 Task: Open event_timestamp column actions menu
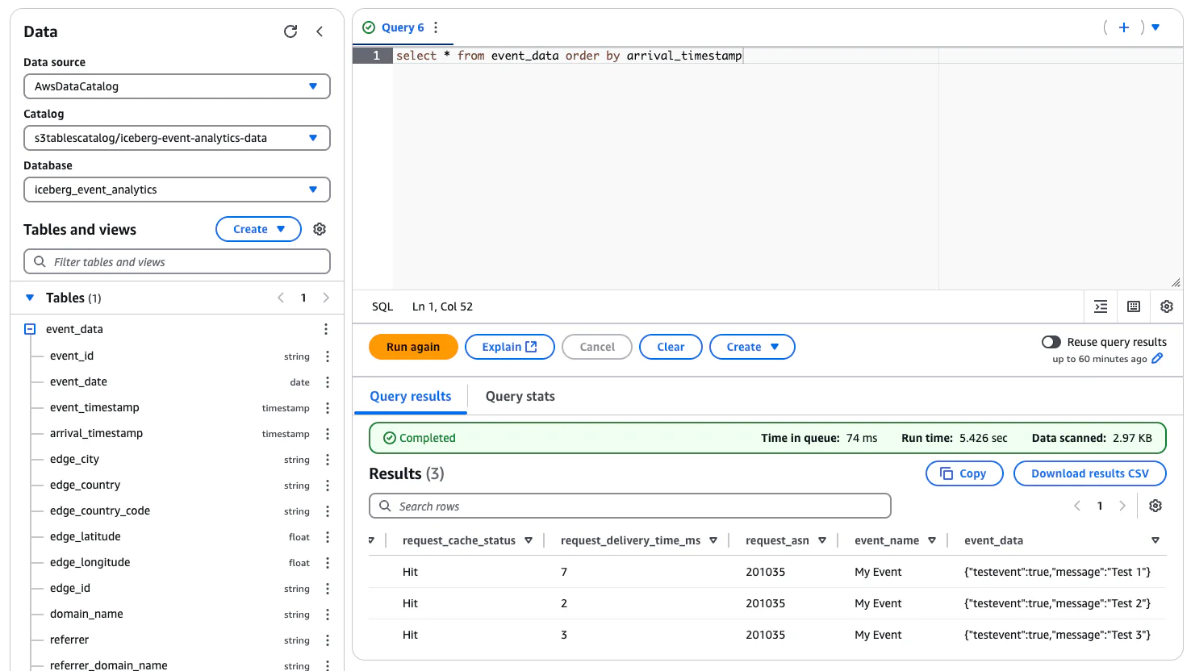click(x=328, y=408)
